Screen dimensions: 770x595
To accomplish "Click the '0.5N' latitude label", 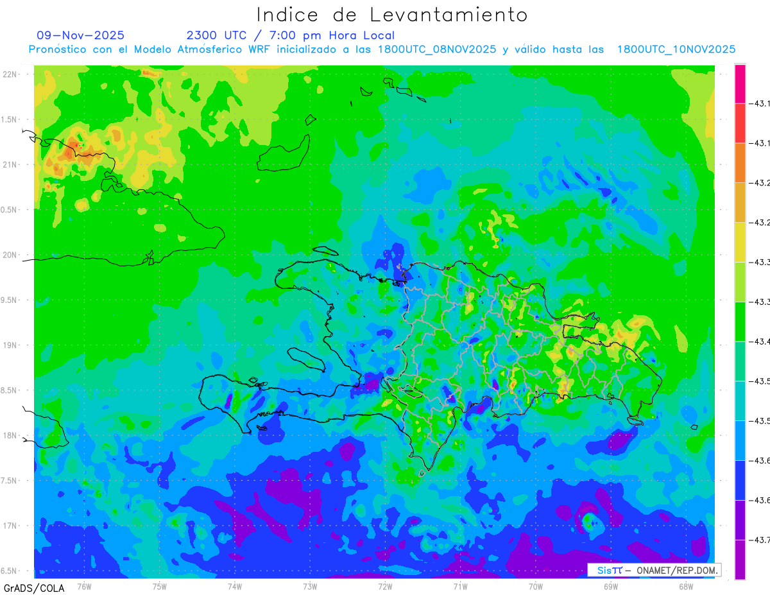I will point(8,210).
